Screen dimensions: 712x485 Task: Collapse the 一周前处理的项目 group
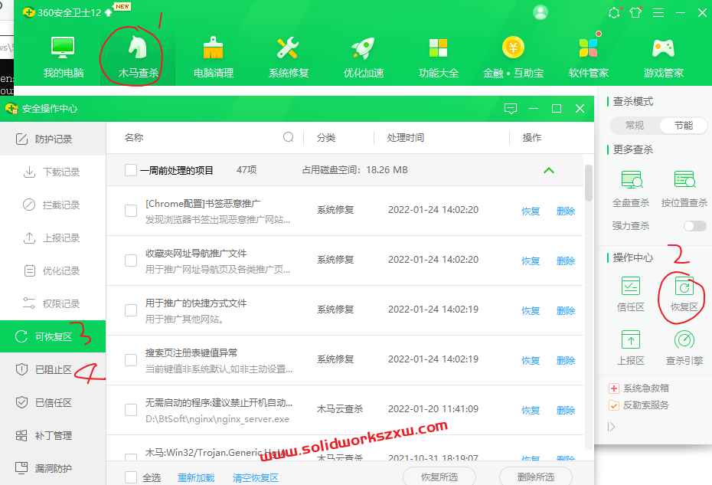coord(549,170)
